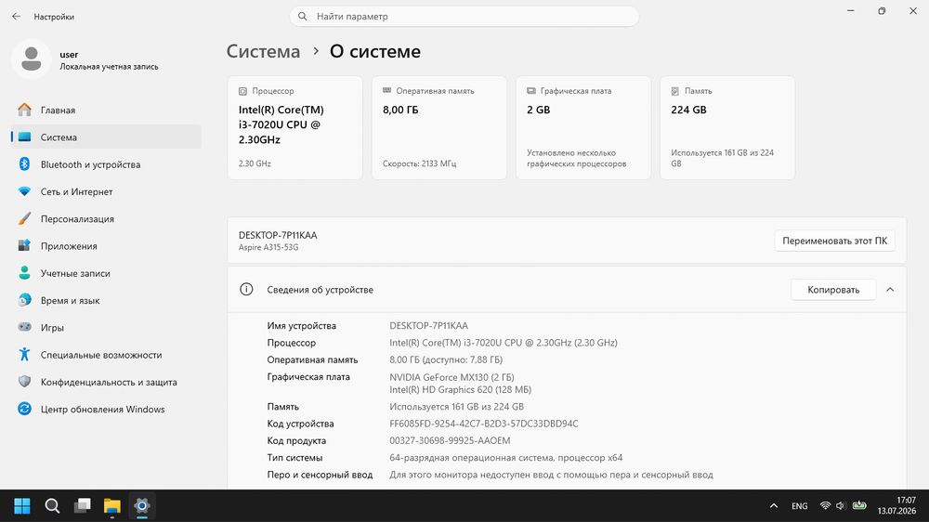
Task: Open the clock and date flyout
Action: tap(897, 505)
